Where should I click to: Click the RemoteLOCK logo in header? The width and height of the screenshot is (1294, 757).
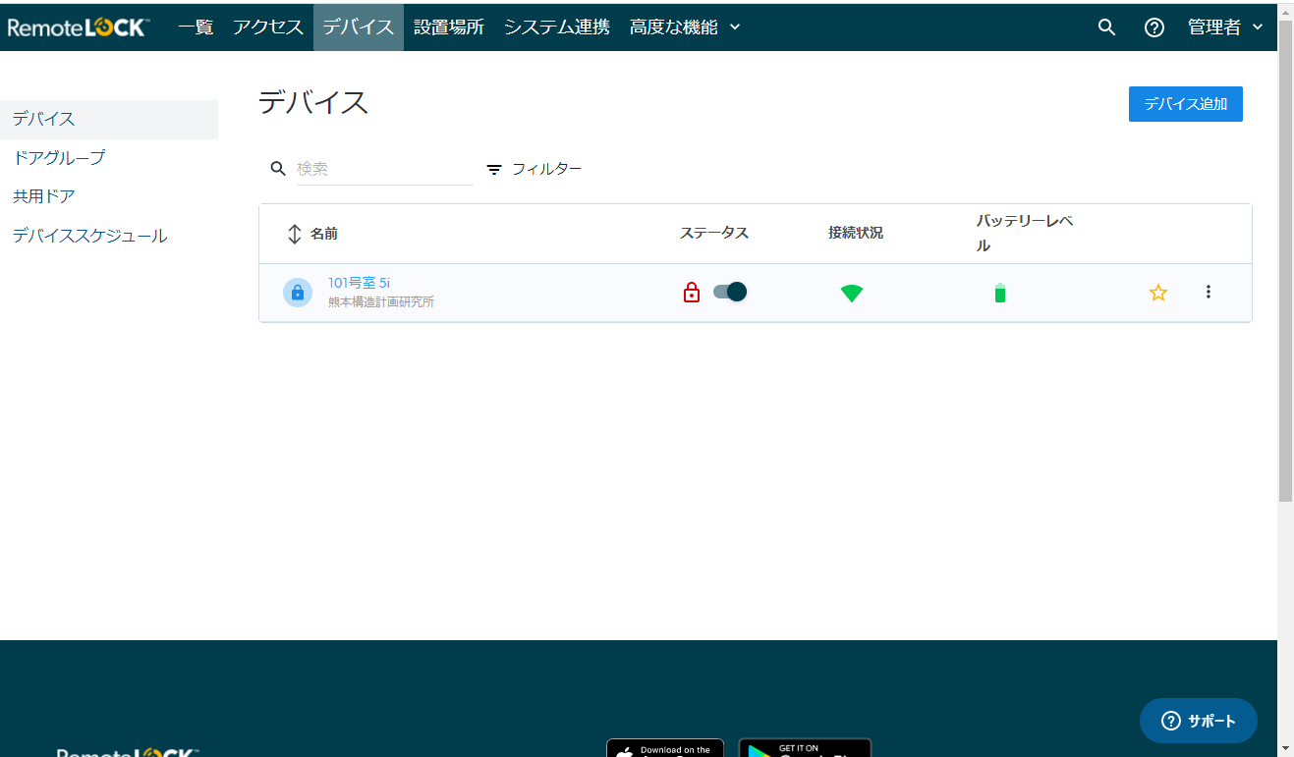(x=79, y=27)
